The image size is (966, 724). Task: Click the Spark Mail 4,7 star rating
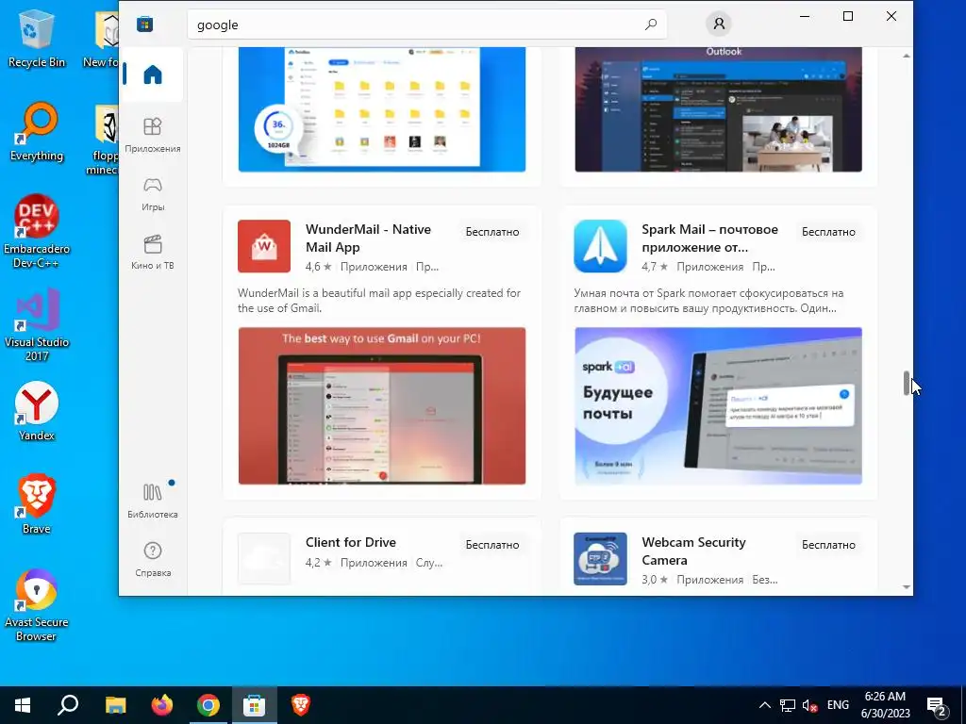pos(655,267)
